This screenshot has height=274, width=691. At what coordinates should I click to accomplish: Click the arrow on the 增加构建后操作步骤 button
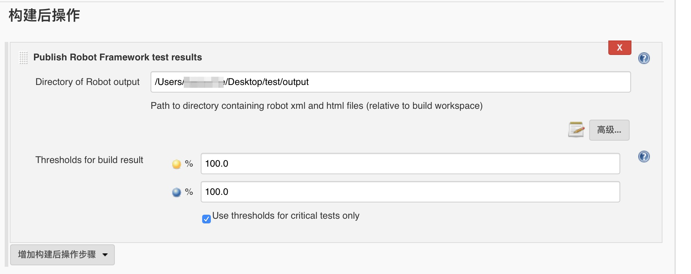pyautogui.click(x=105, y=255)
